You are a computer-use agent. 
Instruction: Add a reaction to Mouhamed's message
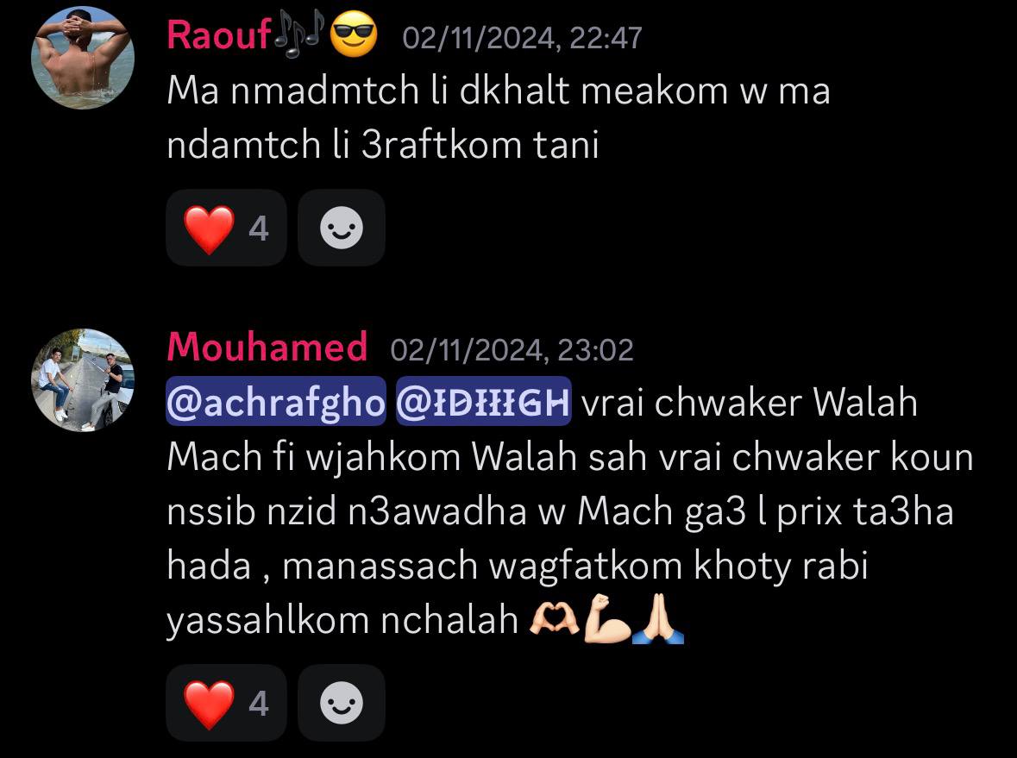tap(342, 704)
